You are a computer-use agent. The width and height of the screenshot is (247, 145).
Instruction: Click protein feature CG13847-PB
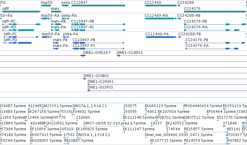point(98,43)
